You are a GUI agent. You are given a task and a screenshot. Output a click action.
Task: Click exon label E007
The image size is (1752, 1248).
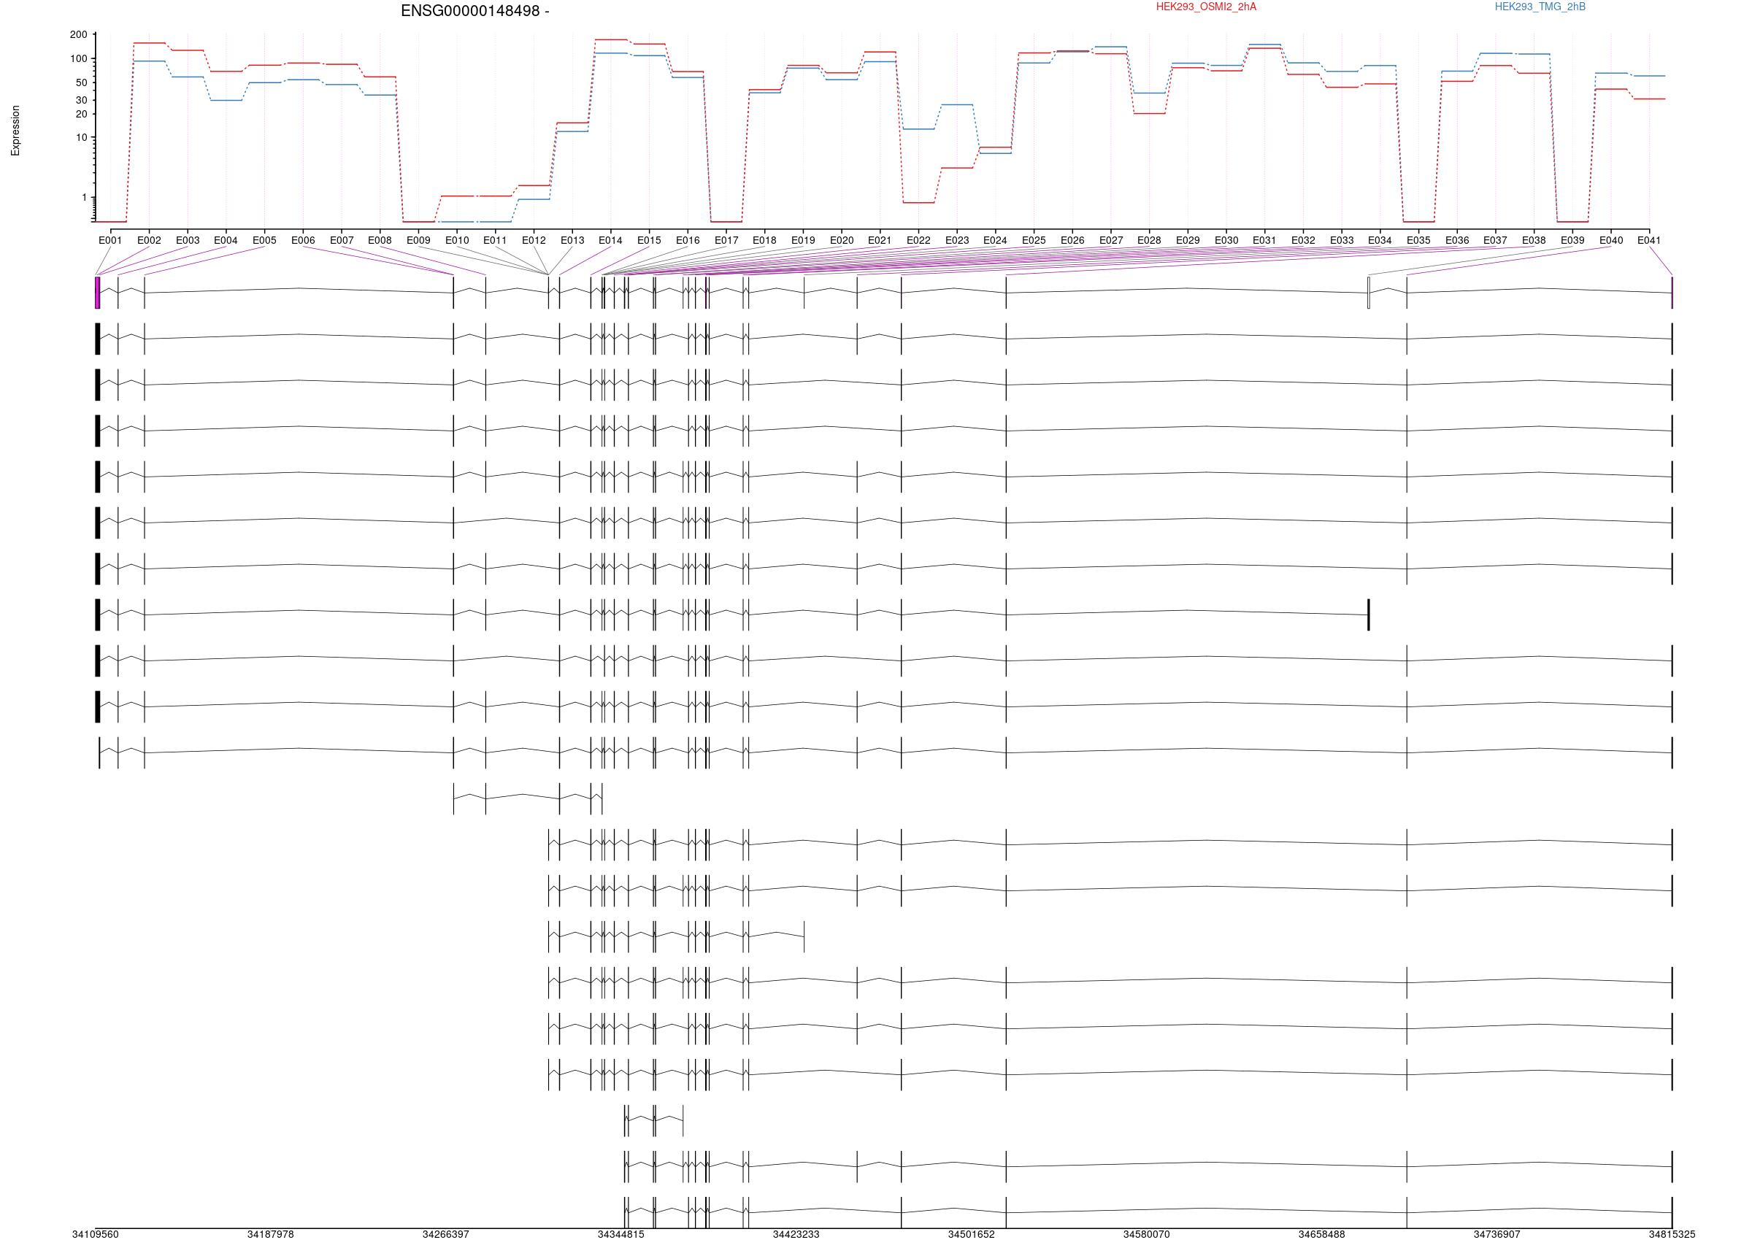point(342,241)
